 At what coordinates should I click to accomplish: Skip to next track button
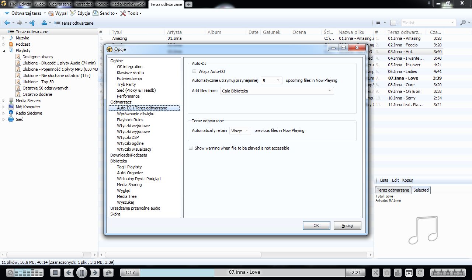[x=95, y=273]
